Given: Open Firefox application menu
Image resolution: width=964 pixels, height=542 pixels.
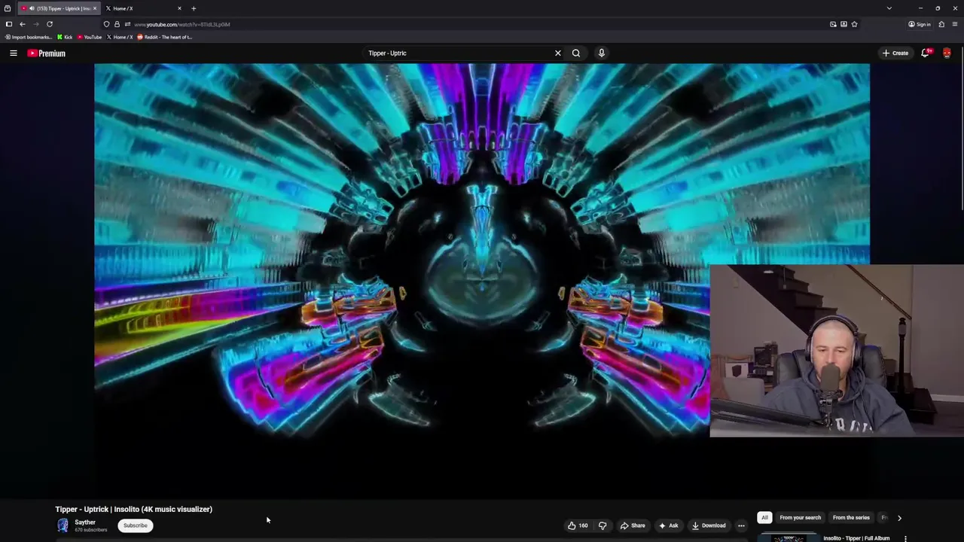Looking at the screenshot, I should click(x=955, y=24).
